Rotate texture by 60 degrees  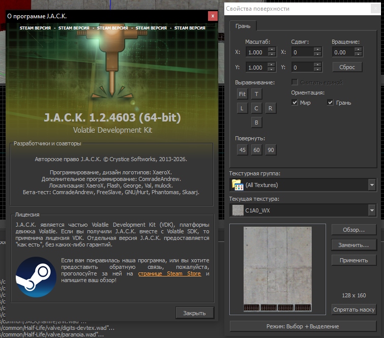[256, 150]
